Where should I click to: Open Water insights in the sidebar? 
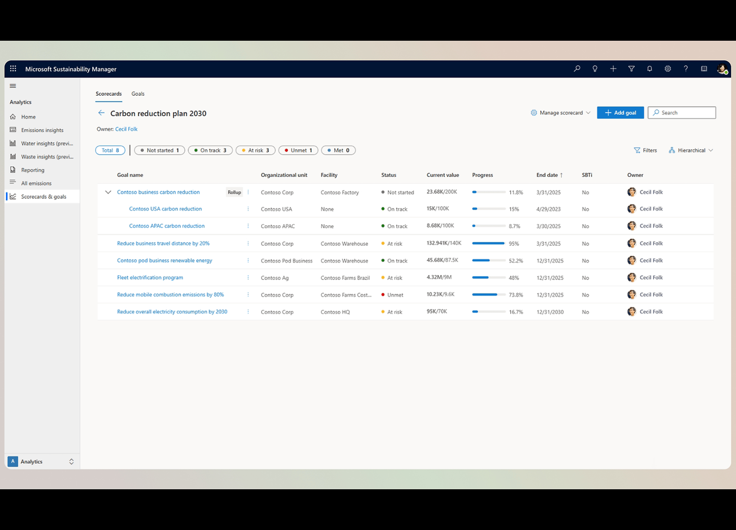tap(42, 143)
